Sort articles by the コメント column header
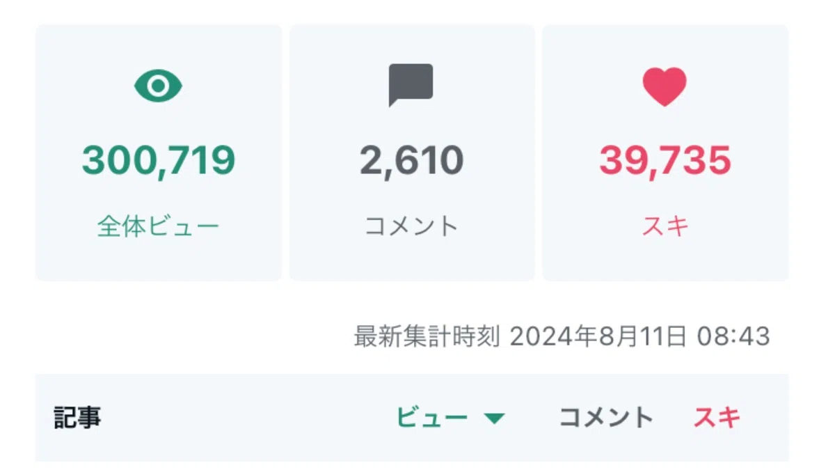835x470 pixels. tap(606, 418)
